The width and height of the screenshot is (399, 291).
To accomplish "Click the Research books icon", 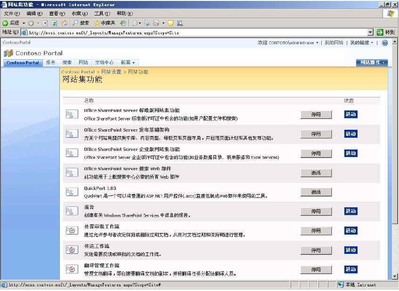I will coord(180,23).
